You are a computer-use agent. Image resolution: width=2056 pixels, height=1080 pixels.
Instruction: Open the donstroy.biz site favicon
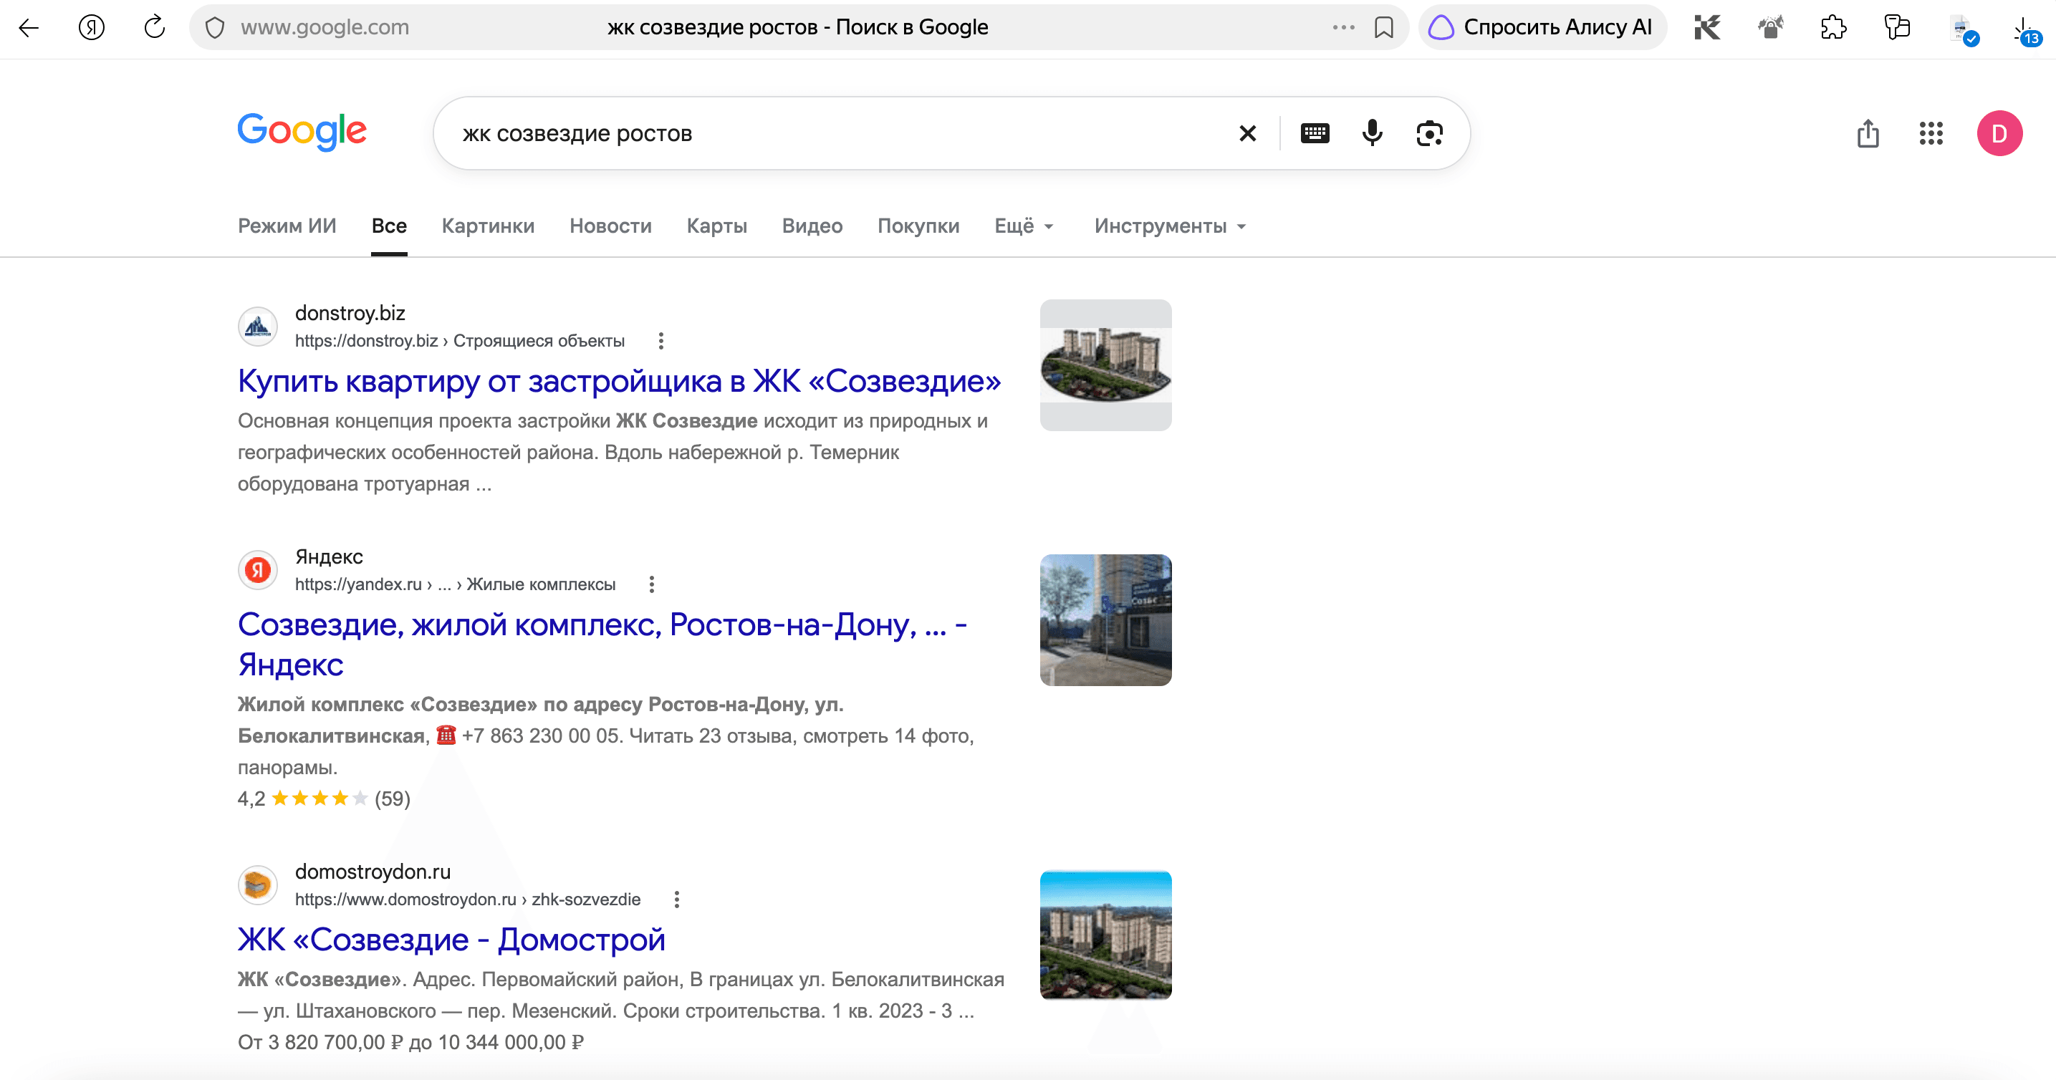coord(258,327)
